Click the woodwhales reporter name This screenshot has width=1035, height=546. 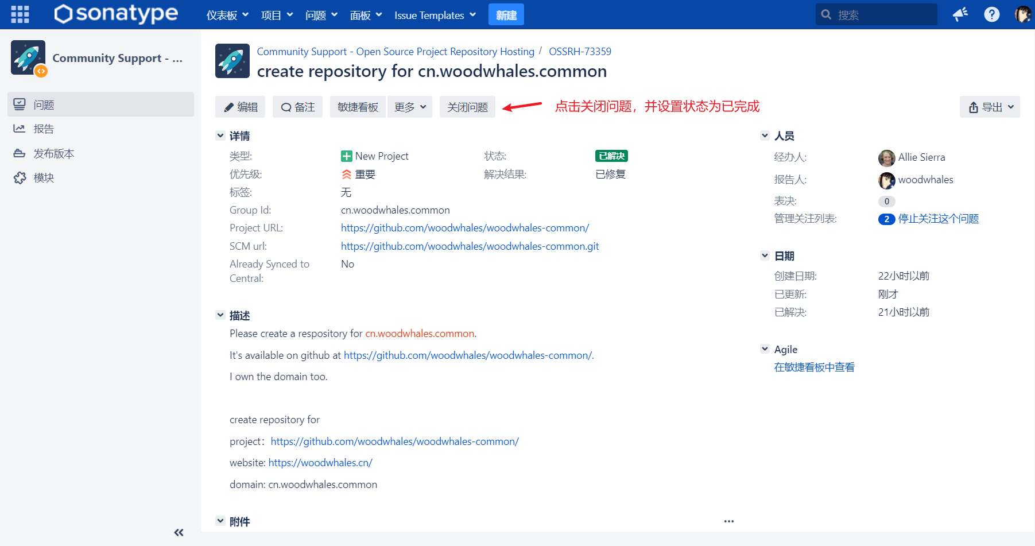[x=925, y=180]
